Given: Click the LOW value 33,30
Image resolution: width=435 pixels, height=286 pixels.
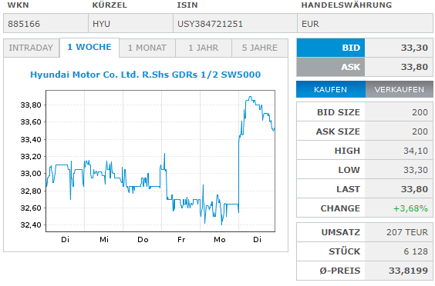Looking at the screenshot, I should click(x=416, y=170).
